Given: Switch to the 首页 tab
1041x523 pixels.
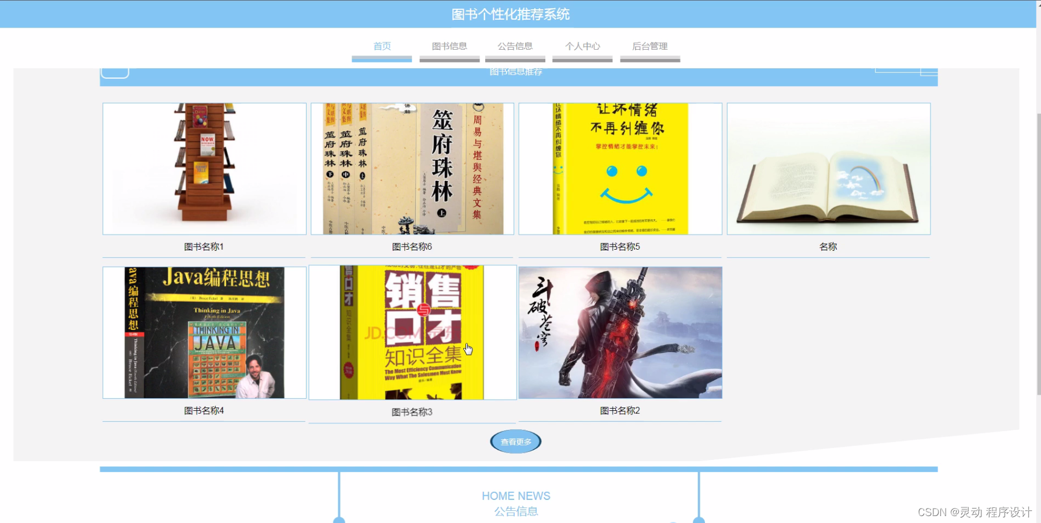Looking at the screenshot, I should (x=382, y=46).
